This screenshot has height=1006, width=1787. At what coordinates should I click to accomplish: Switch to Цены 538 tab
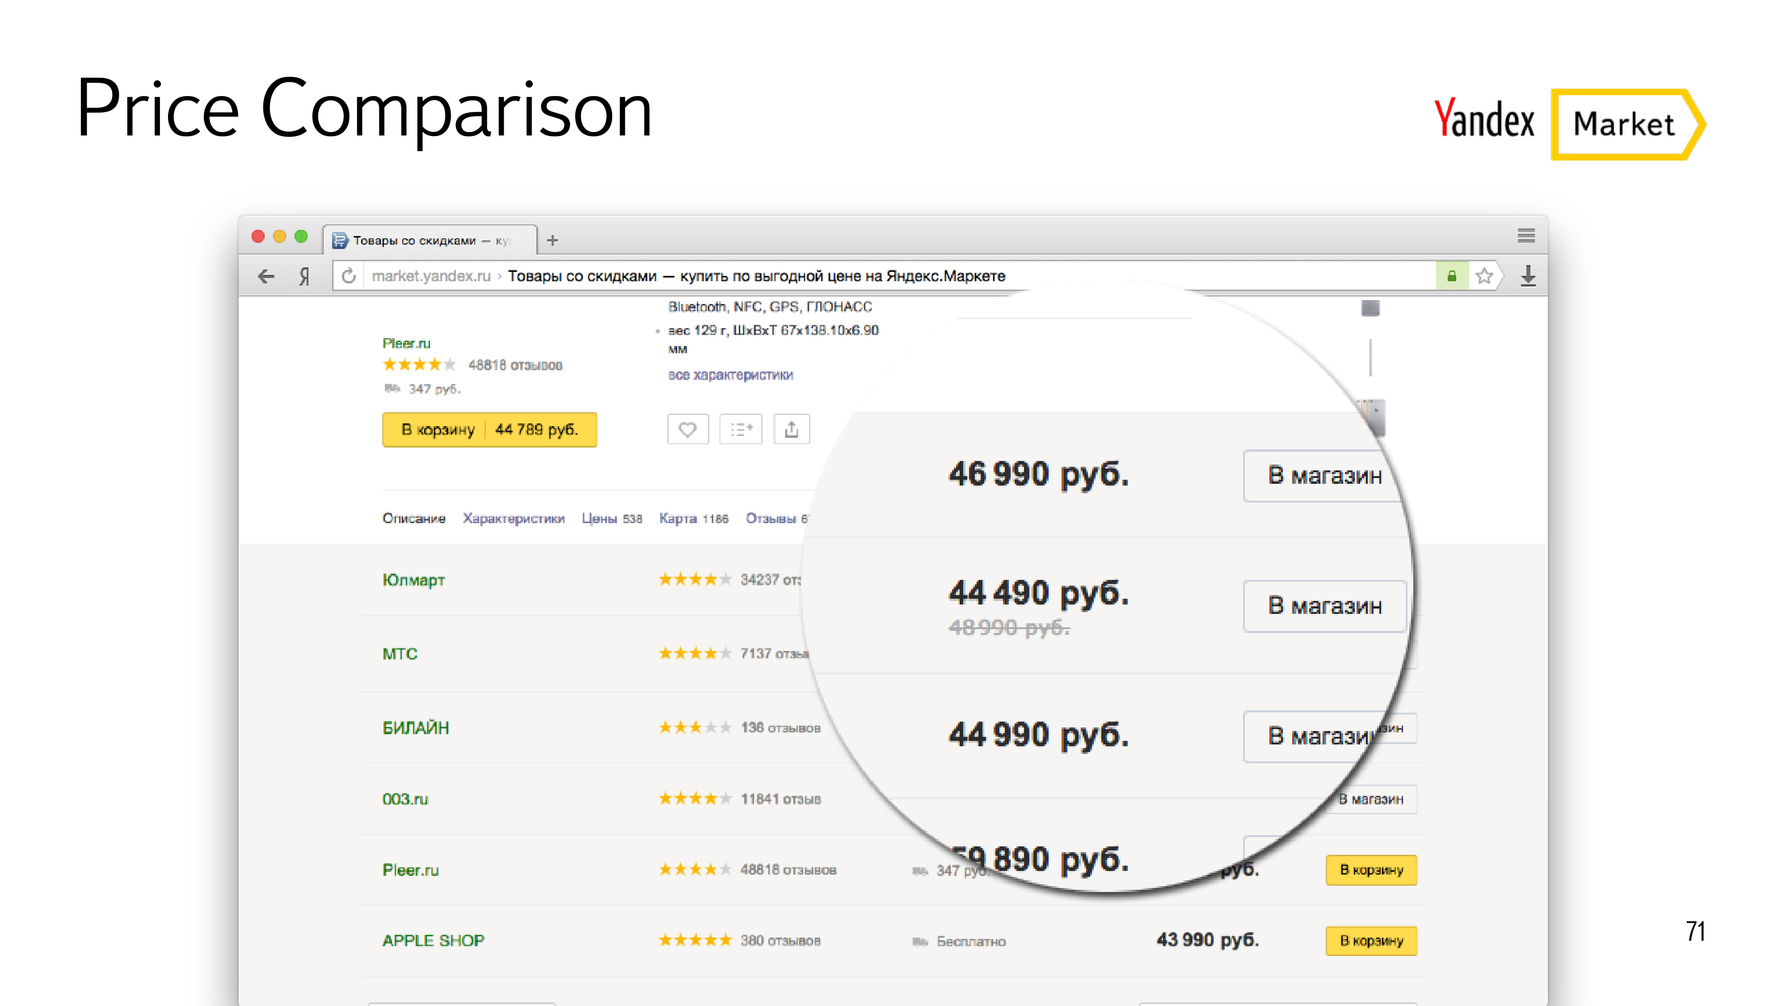(611, 518)
